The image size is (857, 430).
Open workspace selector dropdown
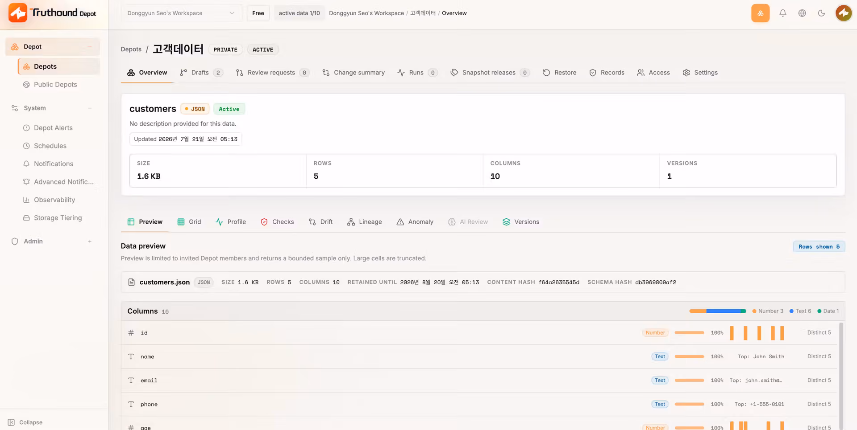click(x=181, y=13)
